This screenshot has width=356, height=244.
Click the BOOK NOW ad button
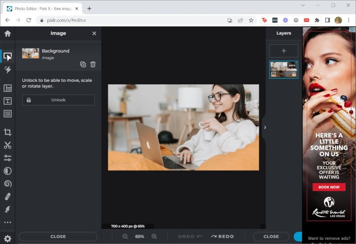pos(329,187)
